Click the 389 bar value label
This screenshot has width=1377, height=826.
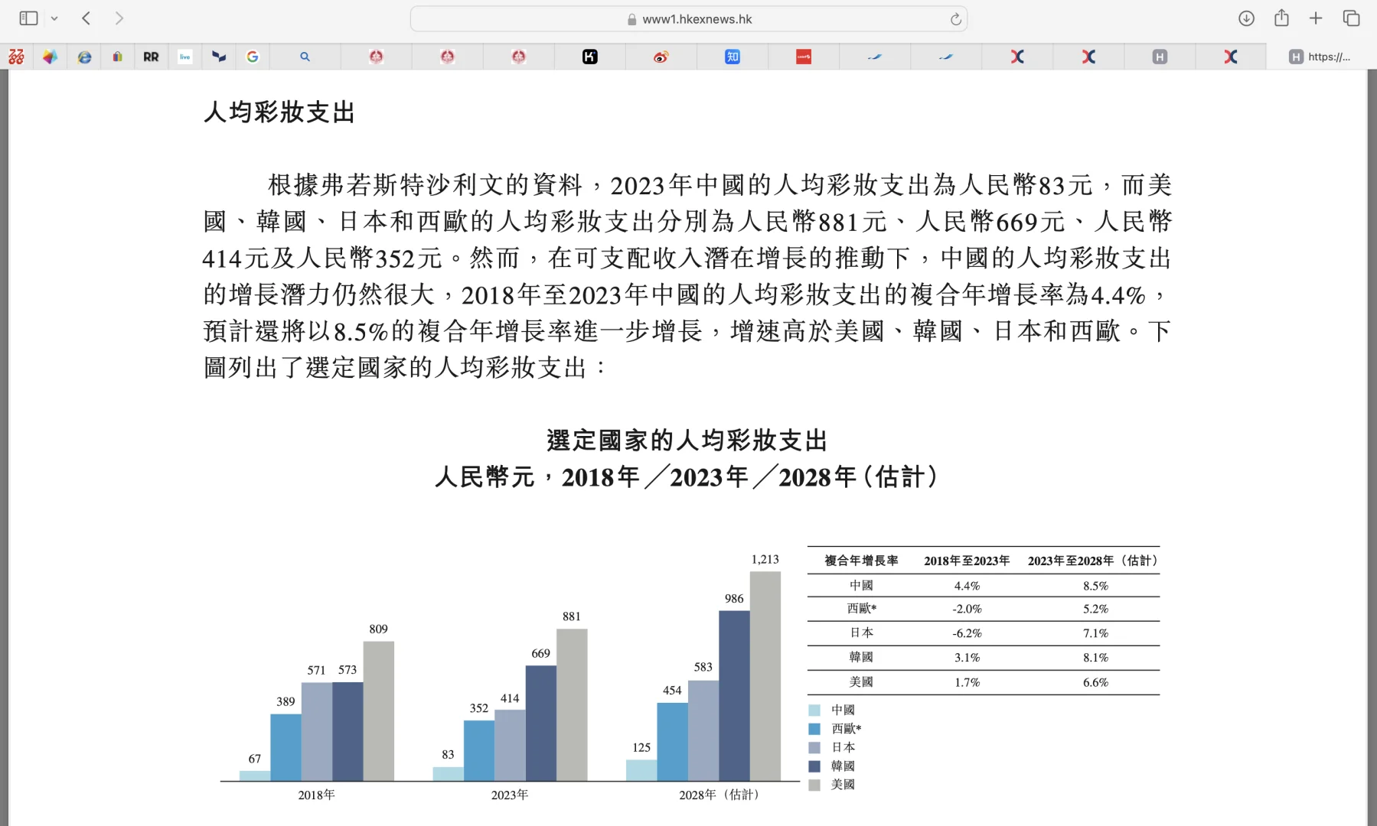coord(286,701)
